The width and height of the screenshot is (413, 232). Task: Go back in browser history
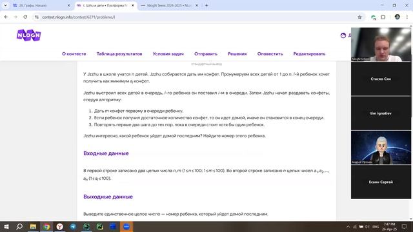coord(6,17)
